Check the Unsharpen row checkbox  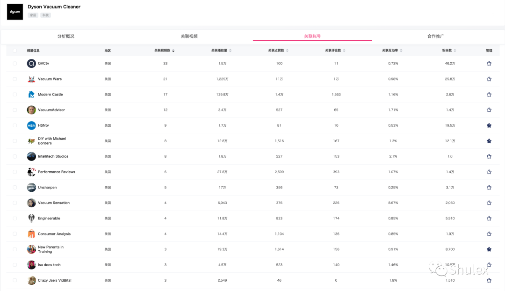tap(15, 187)
